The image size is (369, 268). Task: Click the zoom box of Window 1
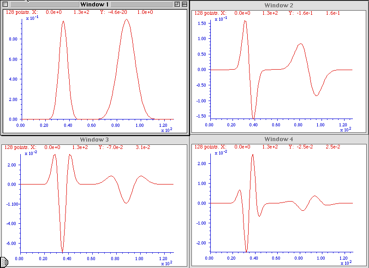click(x=177, y=4)
